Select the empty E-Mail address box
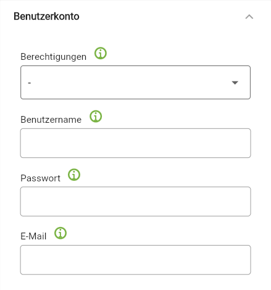The width and height of the screenshot is (271, 290). coord(135,260)
